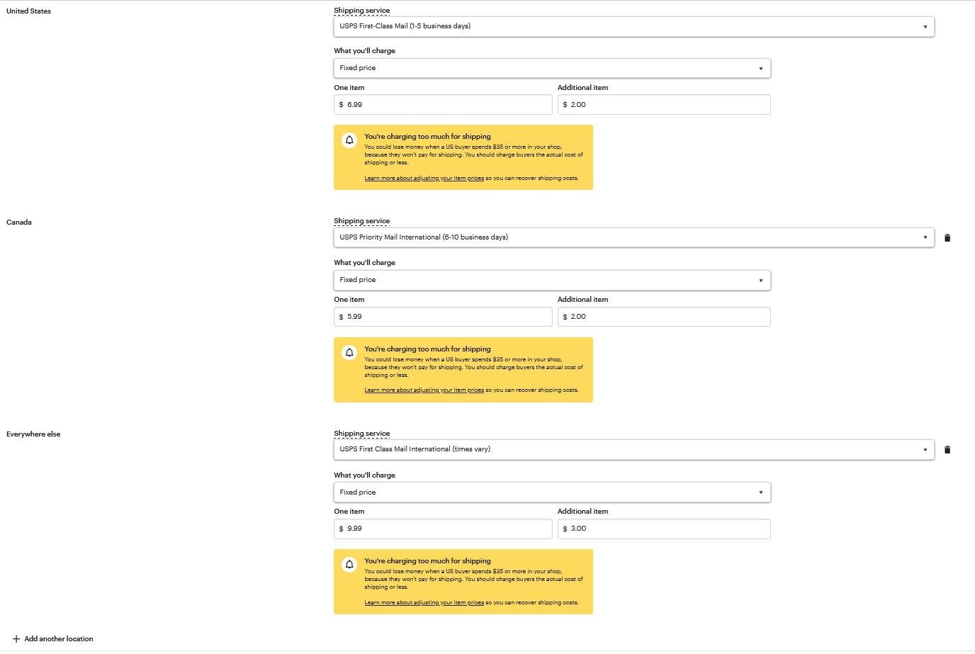Edit Canada one item price 5.99
Viewport: 975px width, 654px height.
(x=443, y=317)
